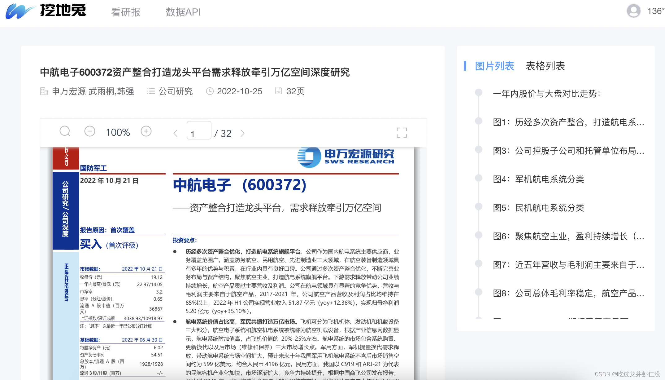Click the search magnifier icon in PDF toolbar

click(x=65, y=131)
